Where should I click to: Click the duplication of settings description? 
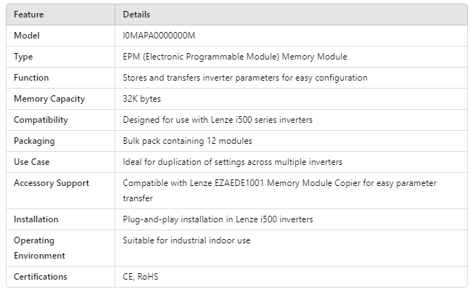point(232,162)
